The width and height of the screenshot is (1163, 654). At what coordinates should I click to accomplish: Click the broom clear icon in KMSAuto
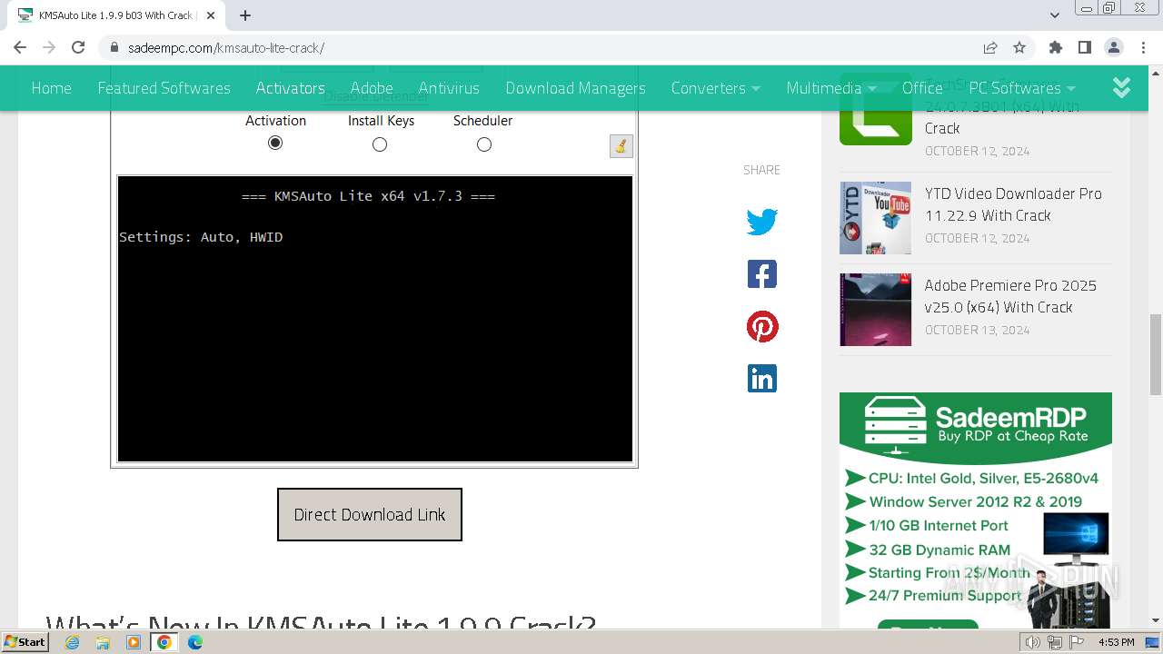pos(621,145)
